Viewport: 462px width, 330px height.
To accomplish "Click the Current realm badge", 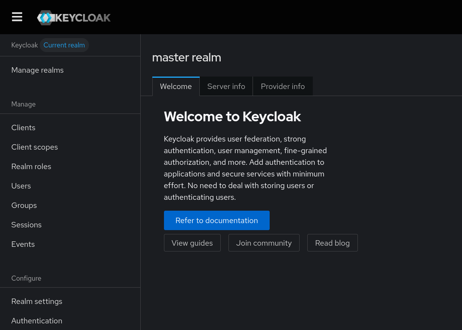I will (x=64, y=45).
